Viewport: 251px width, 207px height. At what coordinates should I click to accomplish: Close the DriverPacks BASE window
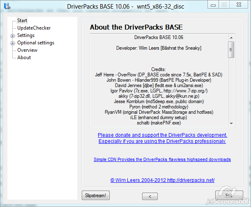pos(239,5)
